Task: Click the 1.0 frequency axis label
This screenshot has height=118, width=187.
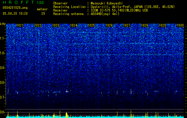Action: point(2,53)
